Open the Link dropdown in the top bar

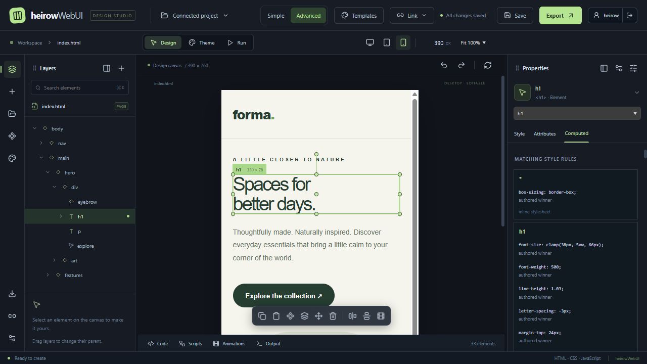(x=412, y=16)
